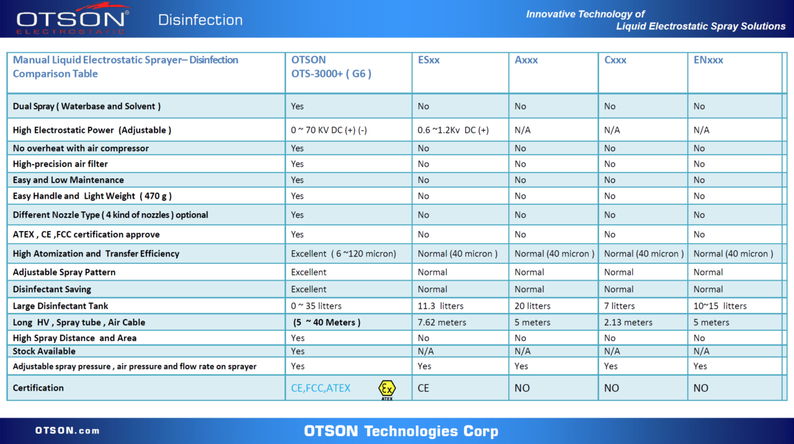This screenshot has height=444, width=794.
Task: Select the bold 5 ~ 40 Meters cell
Action: tap(327, 322)
